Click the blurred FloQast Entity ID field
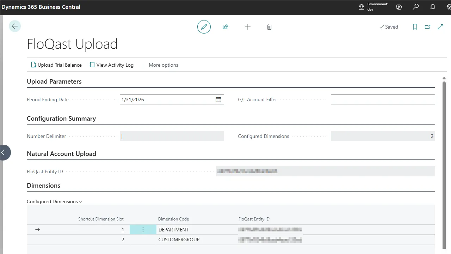The image size is (451, 254). (x=326, y=171)
